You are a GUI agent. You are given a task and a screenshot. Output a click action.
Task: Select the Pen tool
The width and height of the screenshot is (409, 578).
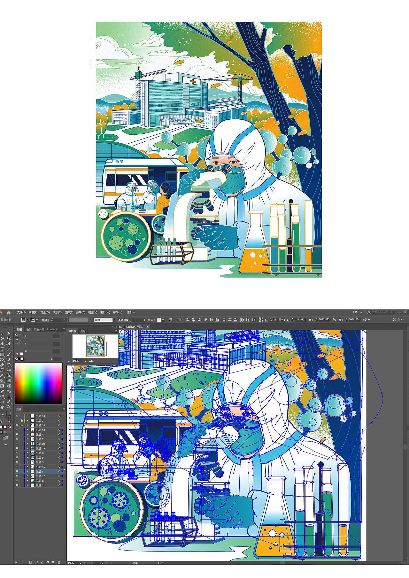pyautogui.click(x=2, y=344)
